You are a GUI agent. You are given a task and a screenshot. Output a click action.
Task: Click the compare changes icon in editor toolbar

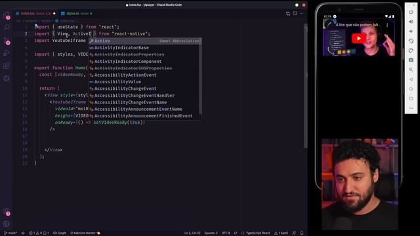pyautogui.click(x=288, y=13)
